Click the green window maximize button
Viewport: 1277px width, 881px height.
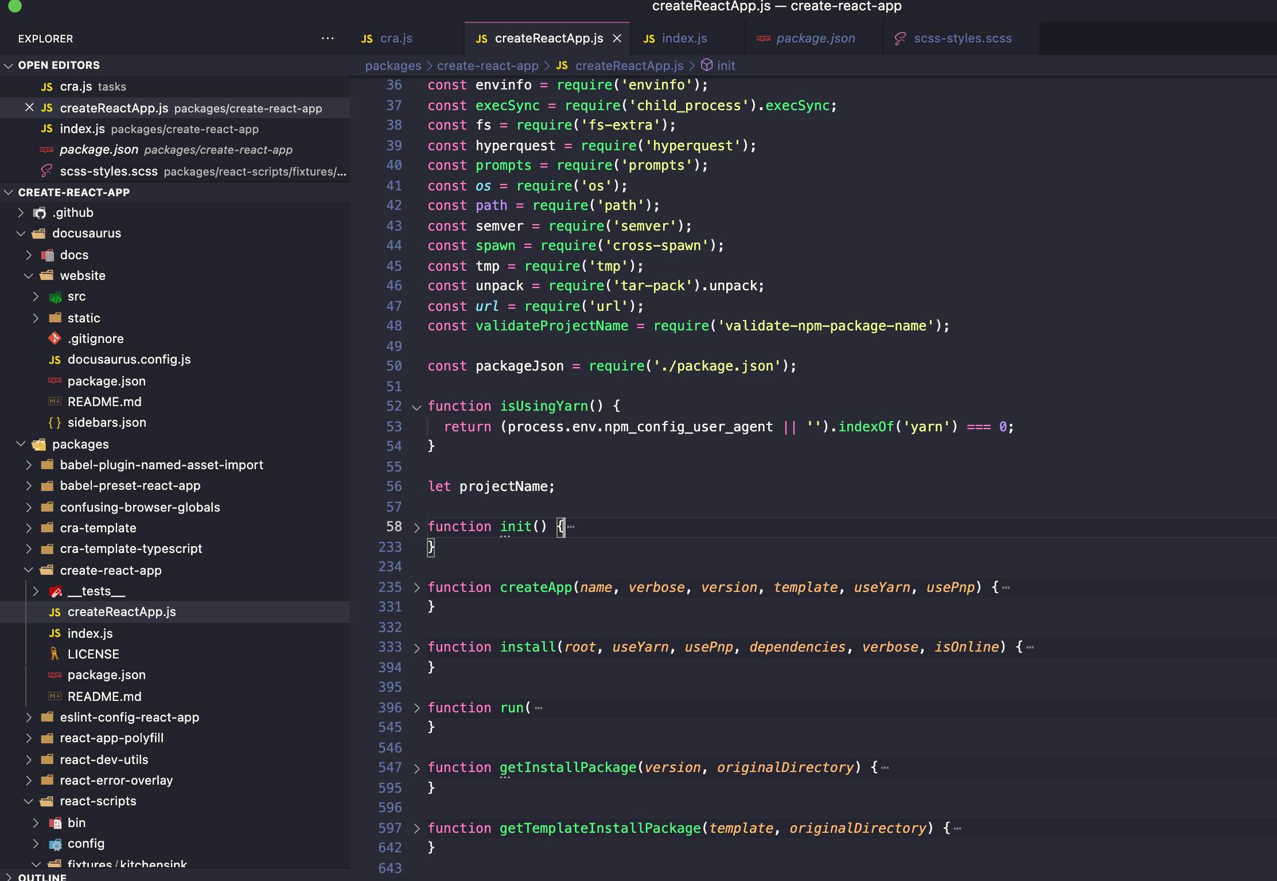pyautogui.click(x=15, y=5)
